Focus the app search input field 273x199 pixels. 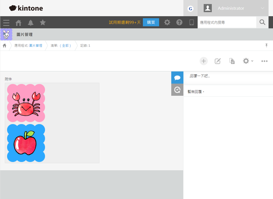tap(227, 23)
